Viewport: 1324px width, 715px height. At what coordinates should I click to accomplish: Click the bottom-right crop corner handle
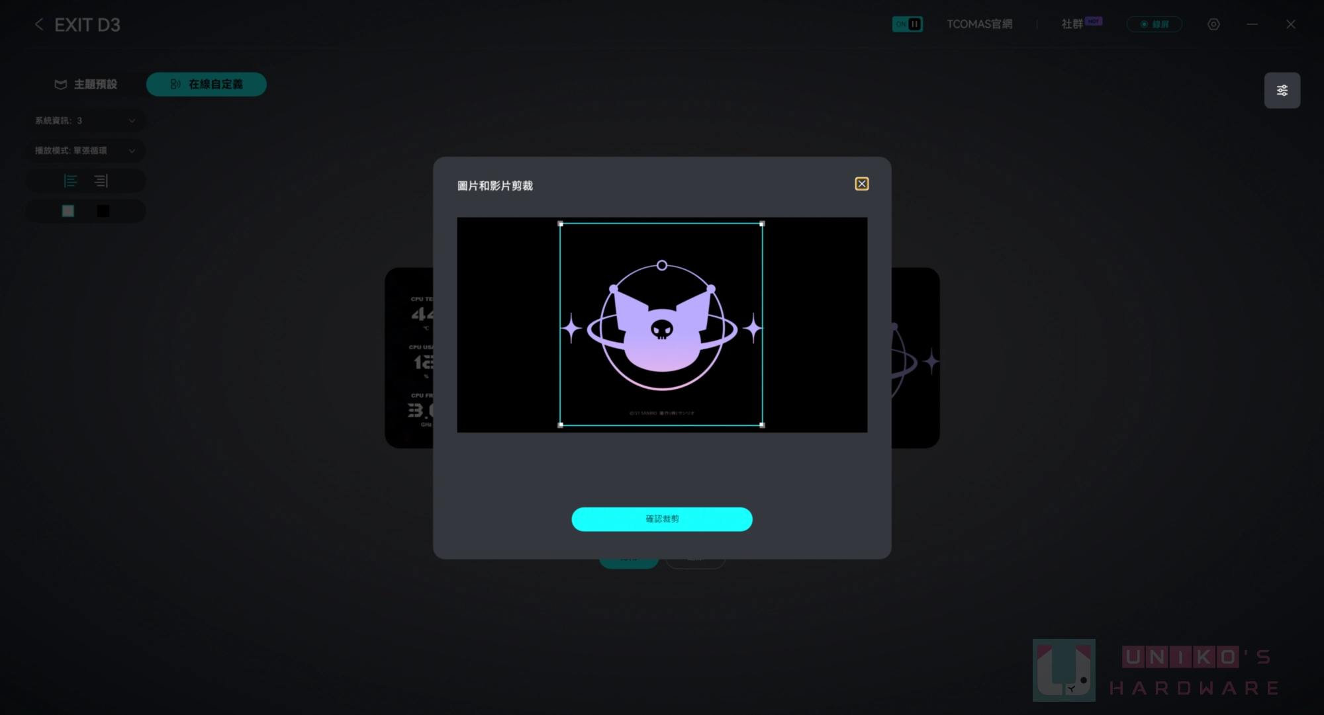click(762, 425)
